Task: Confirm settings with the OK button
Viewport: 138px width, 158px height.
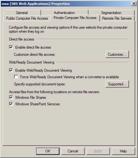Action: click(x=48, y=151)
